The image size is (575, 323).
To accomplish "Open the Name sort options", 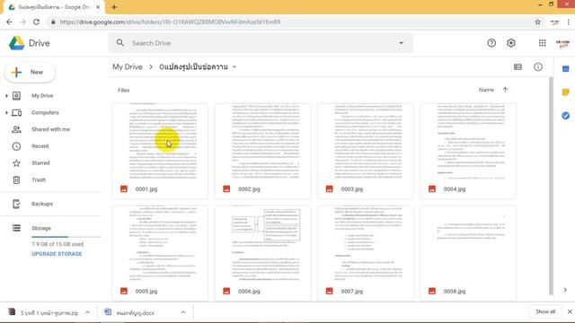I will point(486,90).
